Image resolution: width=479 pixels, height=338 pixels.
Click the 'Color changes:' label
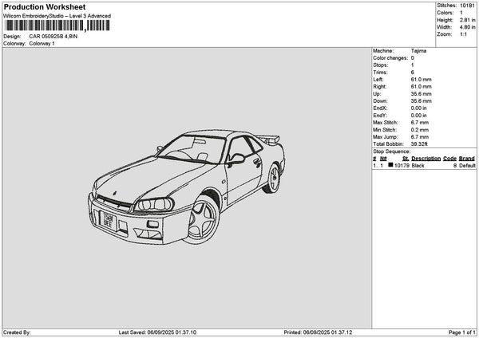390,58
